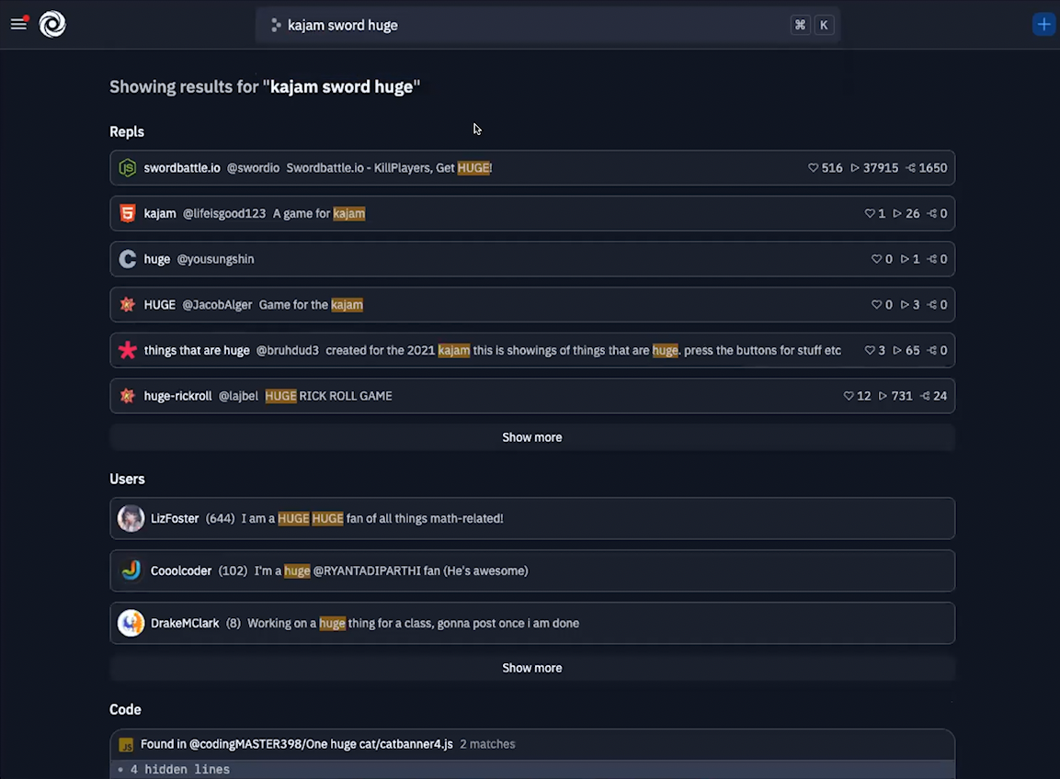Screen dimensions: 1060x779
Task: Click Cooolcoder's profile avatar
Action: coord(131,570)
